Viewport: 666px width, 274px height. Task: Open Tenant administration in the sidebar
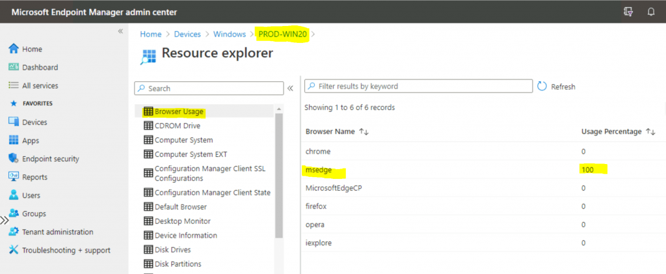[58, 232]
